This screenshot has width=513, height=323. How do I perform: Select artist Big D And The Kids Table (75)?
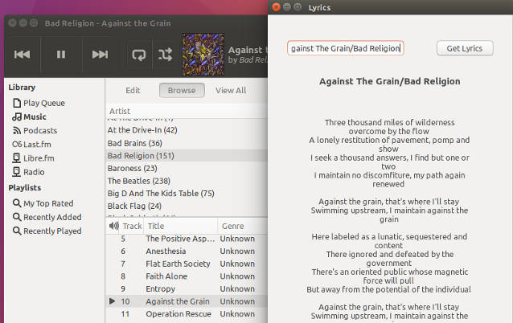[x=187, y=193]
